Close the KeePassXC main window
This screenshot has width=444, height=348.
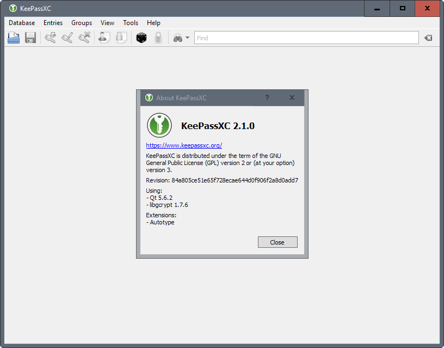click(x=427, y=9)
